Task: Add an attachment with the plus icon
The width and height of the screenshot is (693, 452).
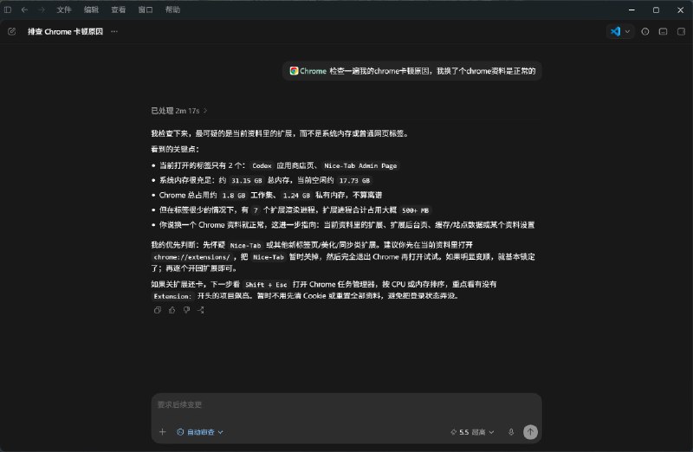Action: coord(163,432)
